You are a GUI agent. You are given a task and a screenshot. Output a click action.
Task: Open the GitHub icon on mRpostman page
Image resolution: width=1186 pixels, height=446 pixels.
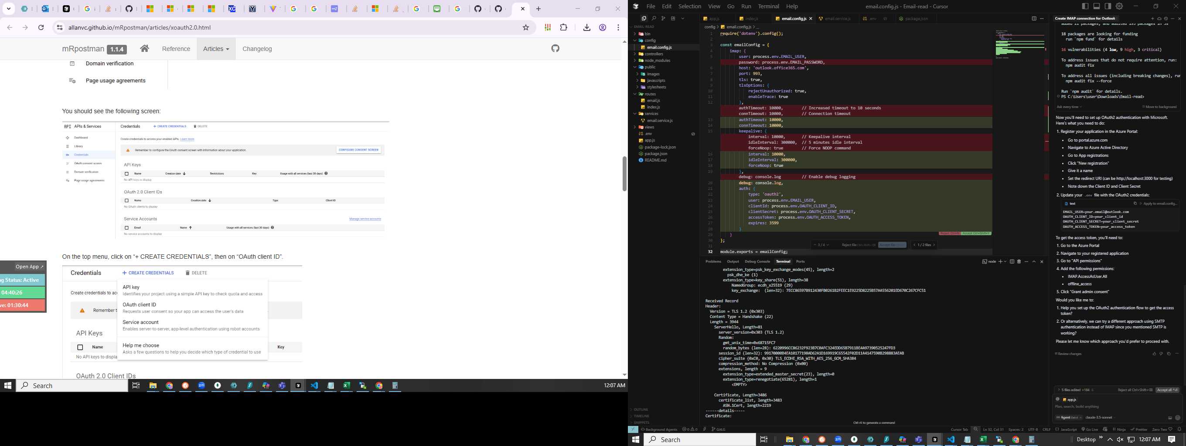[555, 48]
